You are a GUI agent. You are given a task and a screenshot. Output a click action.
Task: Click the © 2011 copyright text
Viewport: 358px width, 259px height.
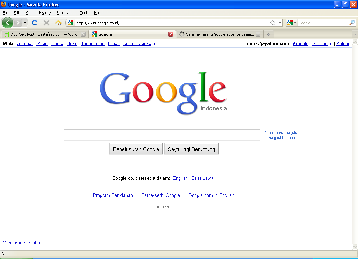point(163,207)
